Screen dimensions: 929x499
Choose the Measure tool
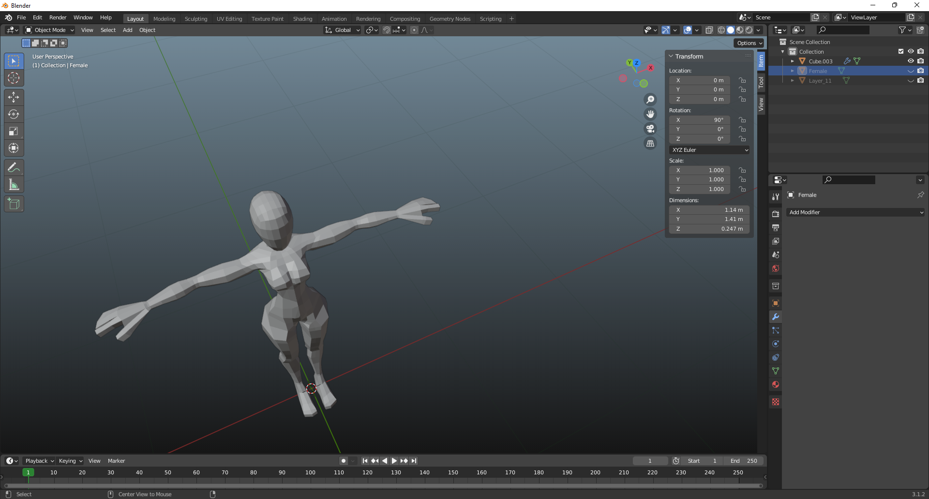[x=14, y=185]
